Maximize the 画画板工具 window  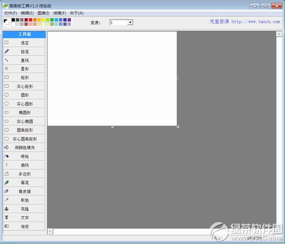(x=265, y=6)
